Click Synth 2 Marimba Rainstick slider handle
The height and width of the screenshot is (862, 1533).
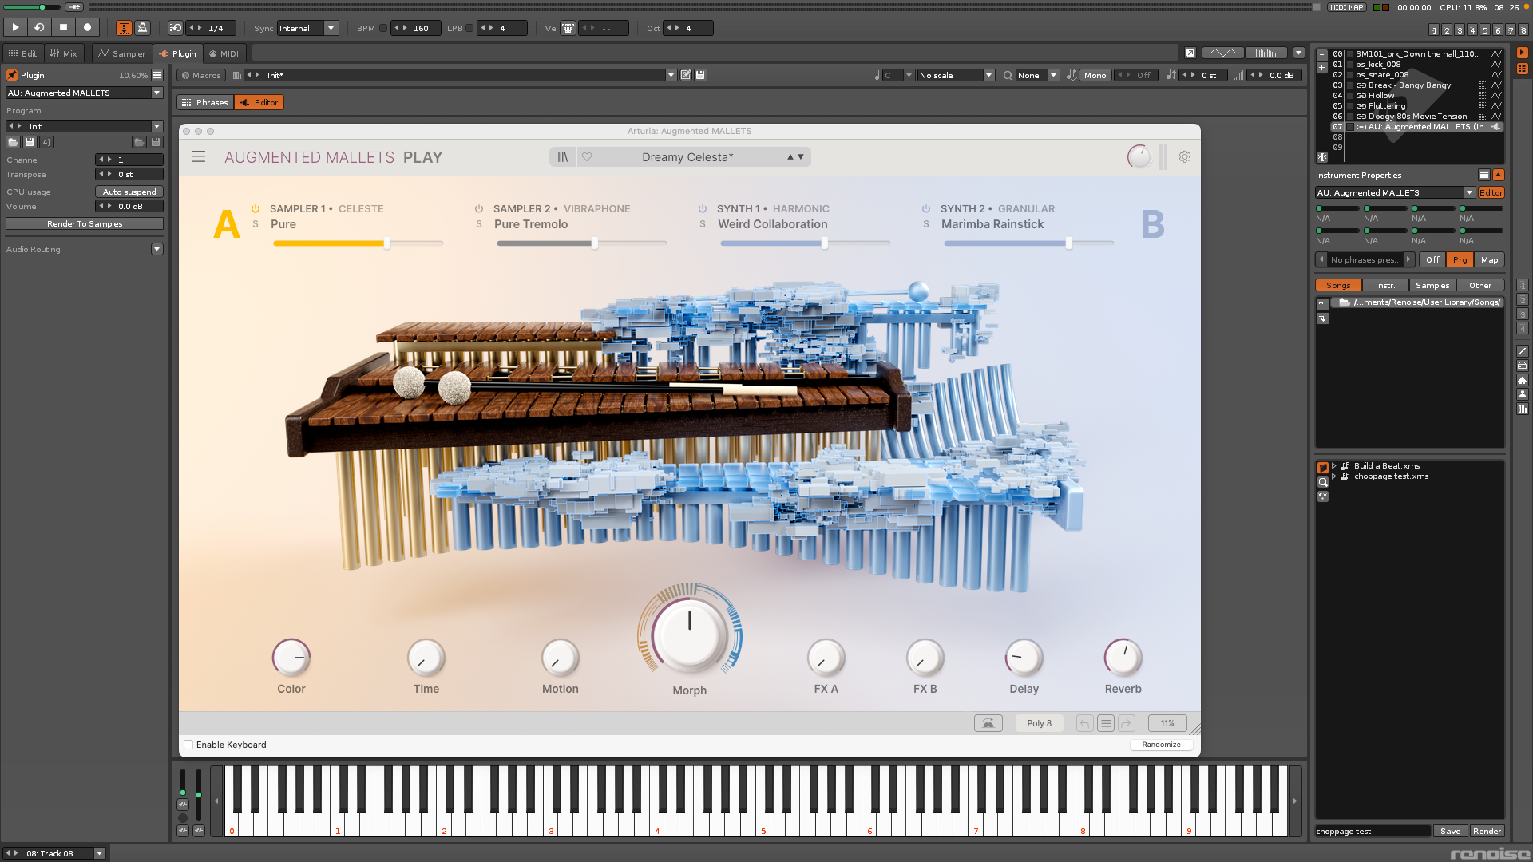(1069, 243)
